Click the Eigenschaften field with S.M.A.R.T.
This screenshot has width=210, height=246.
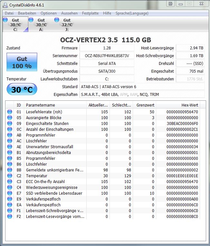tap(142, 95)
